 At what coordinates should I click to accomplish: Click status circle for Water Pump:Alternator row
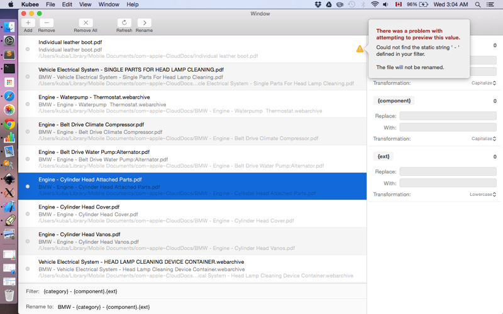[x=28, y=159]
